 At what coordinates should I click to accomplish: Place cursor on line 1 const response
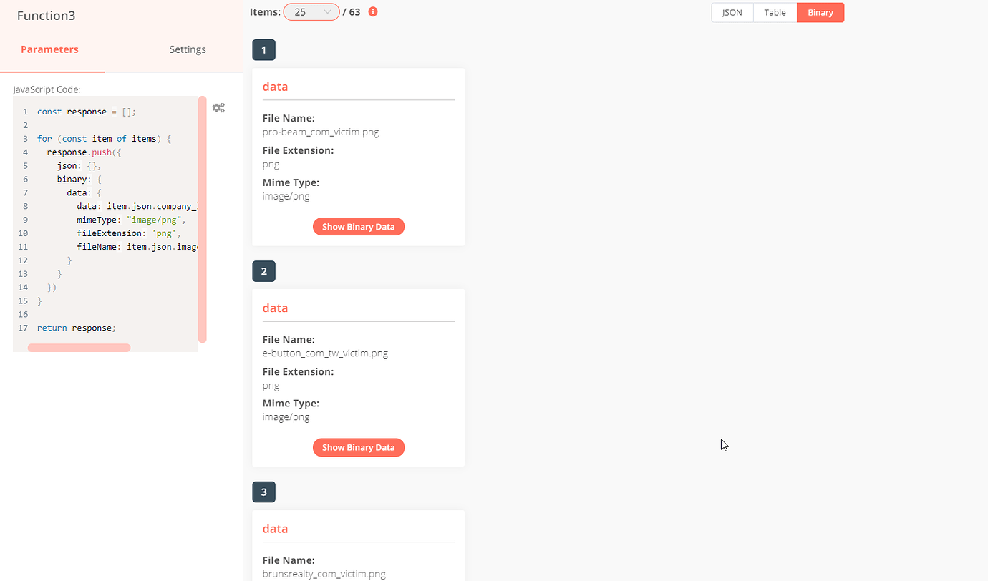tap(86, 112)
